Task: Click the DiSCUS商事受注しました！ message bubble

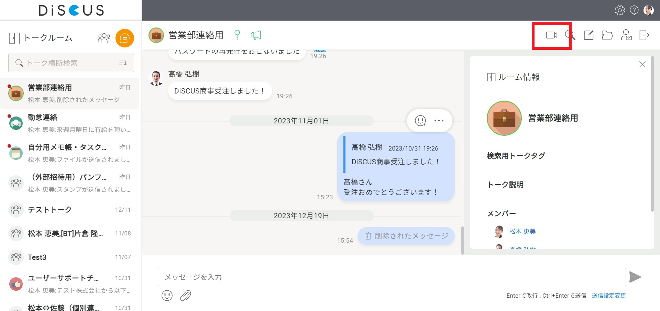Action: coord(220,91)
